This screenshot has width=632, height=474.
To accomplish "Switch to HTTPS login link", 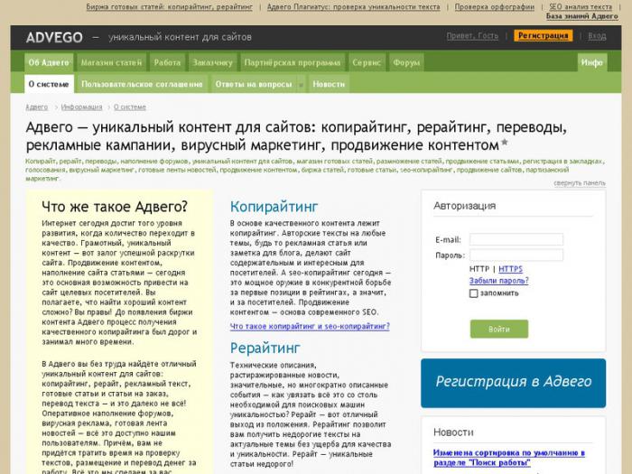I will (x=510, y=269).
